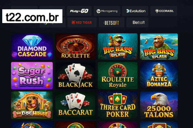193x128 pixels.
Task: Choose the Yggdrasil provider filter
Action: [164, 11]
